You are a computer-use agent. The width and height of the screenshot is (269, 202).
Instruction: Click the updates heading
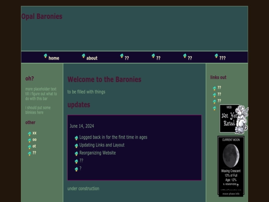[79, 105]
